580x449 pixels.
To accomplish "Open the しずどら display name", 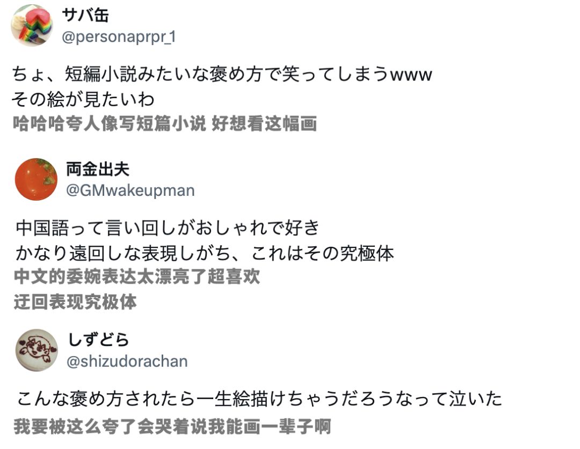I will 98,339.
